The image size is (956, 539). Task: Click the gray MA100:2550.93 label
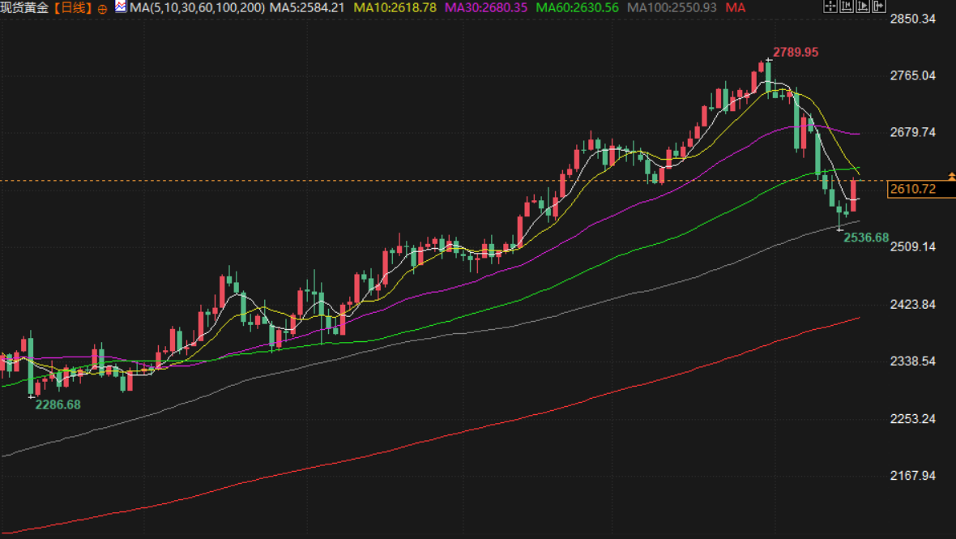(672, 8)
